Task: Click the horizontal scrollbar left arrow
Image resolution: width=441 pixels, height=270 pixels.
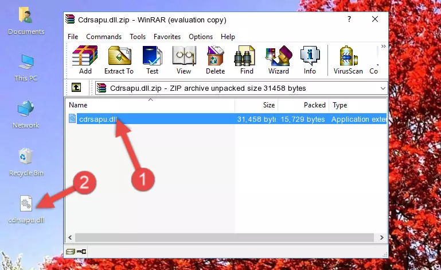Action: tap(71, 238)
